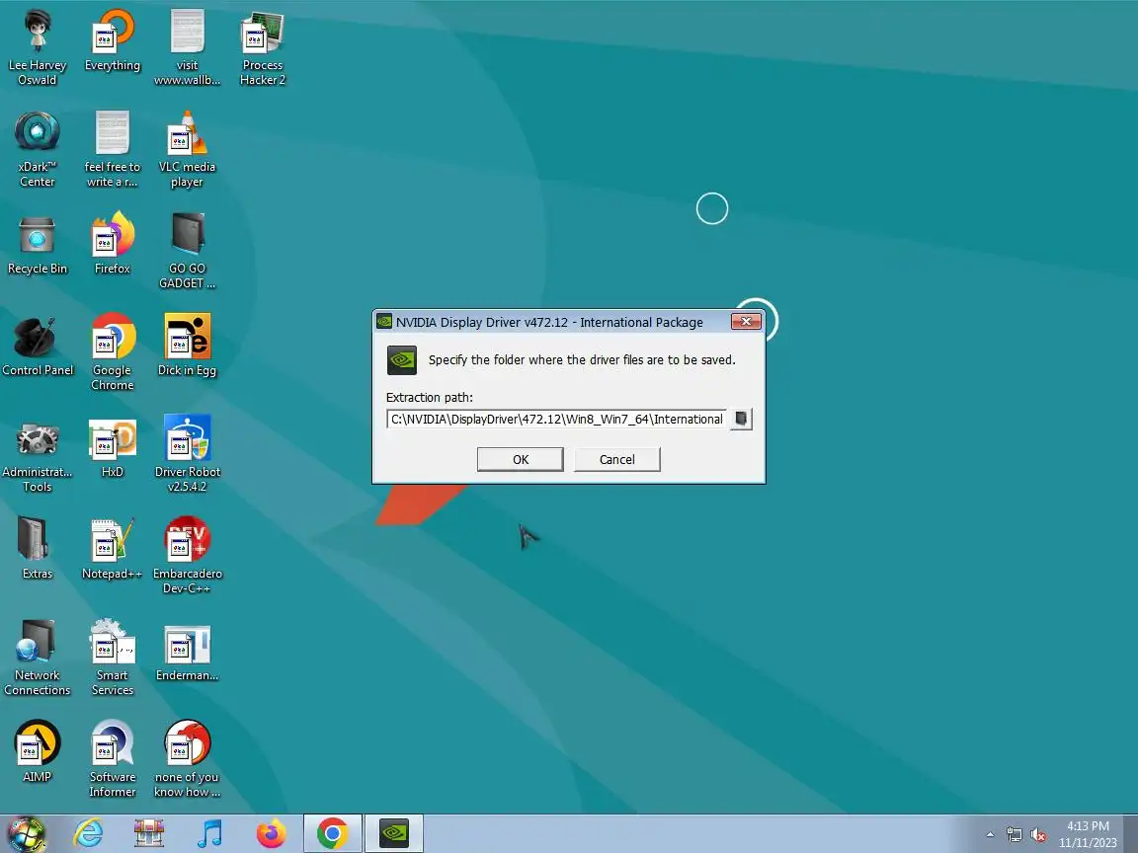The width and height of the screenshot is (1138, 853).
Task: Open the music note taskbar app
Action: click(209, 833)
